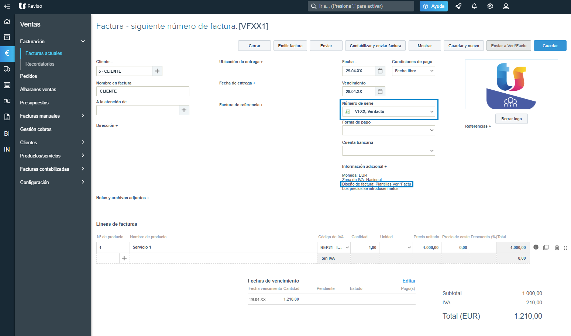571x336 pixels.
Task: Open Recordatorios in sidebar
Action: (40, 64)
